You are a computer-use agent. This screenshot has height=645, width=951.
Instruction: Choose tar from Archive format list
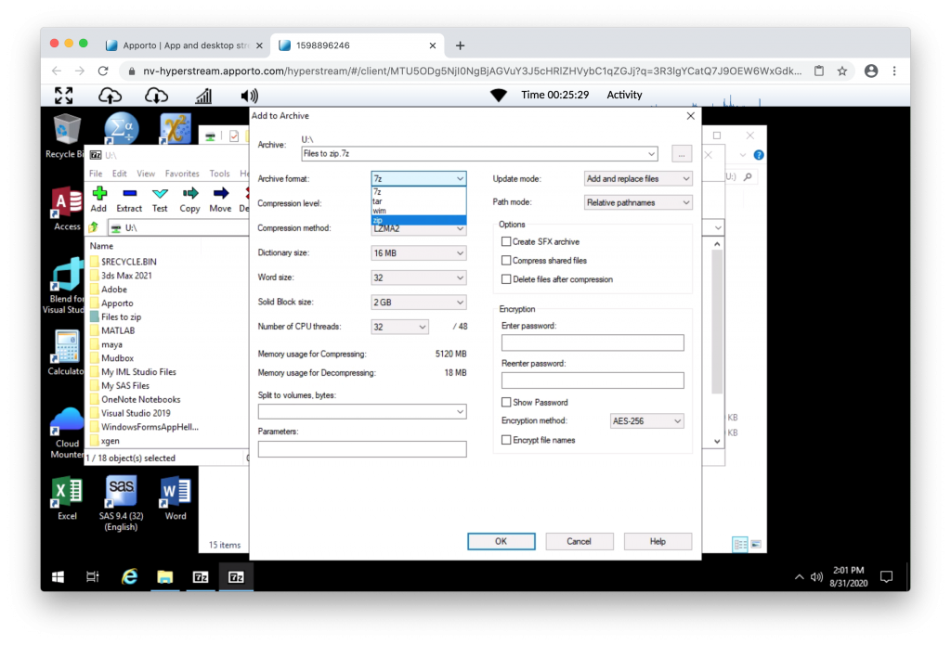pyautogui.click(x=419, y=201)
